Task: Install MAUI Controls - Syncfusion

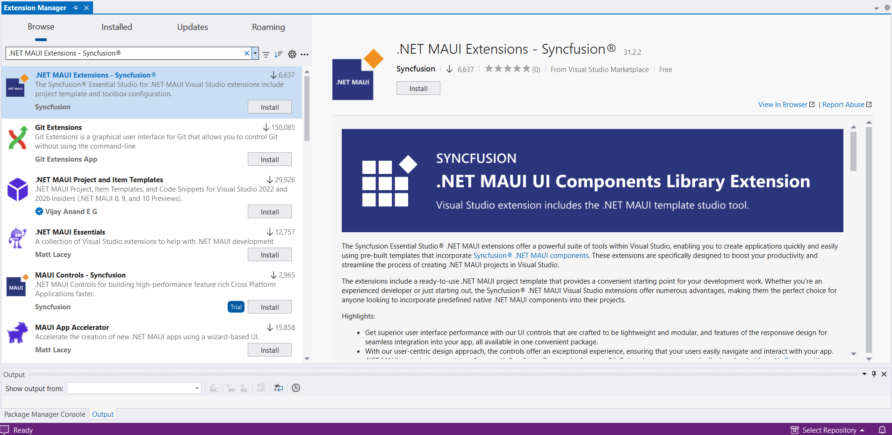Action: [x=270, y=307]
